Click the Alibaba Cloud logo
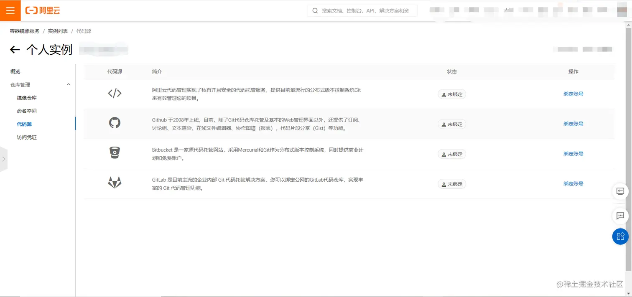This screenshot has width=632, height=297. 43,10
